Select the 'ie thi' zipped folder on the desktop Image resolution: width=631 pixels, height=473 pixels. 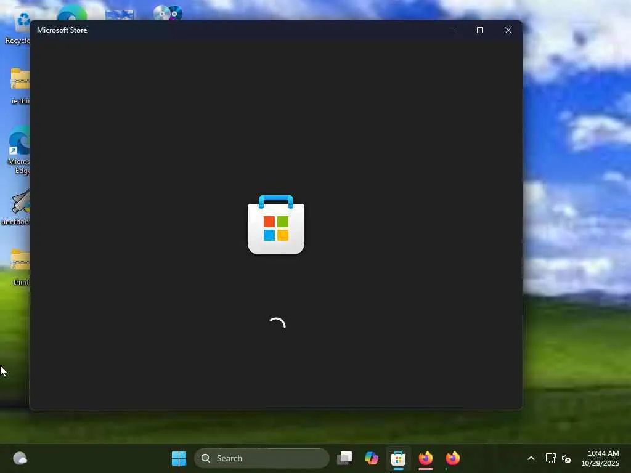(x=20, y=86)
